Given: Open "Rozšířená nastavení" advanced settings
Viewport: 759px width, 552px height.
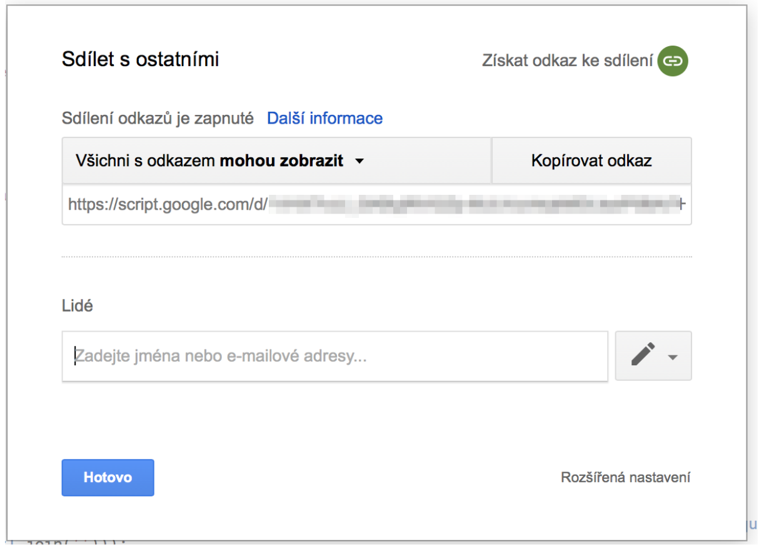Looking at the screenshot, I should (x=625, y=478).
